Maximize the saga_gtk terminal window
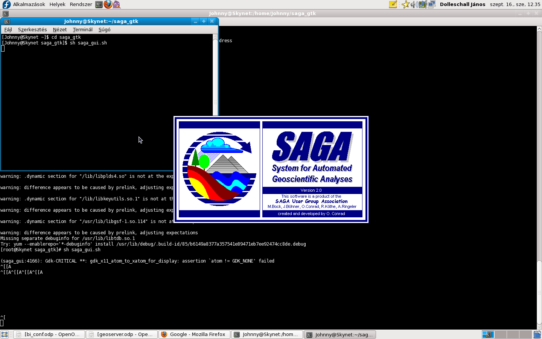The height and width of the screenshot is (339, 542). (204, 21)
